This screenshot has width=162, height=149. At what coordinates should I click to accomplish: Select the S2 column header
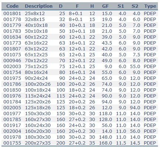tap(135, 6)
